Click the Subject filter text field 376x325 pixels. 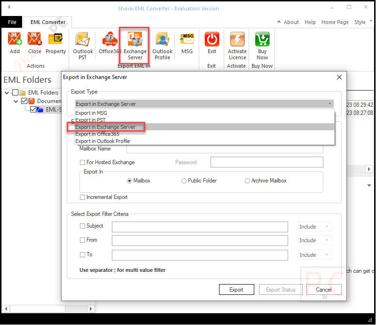pos(200,227)
